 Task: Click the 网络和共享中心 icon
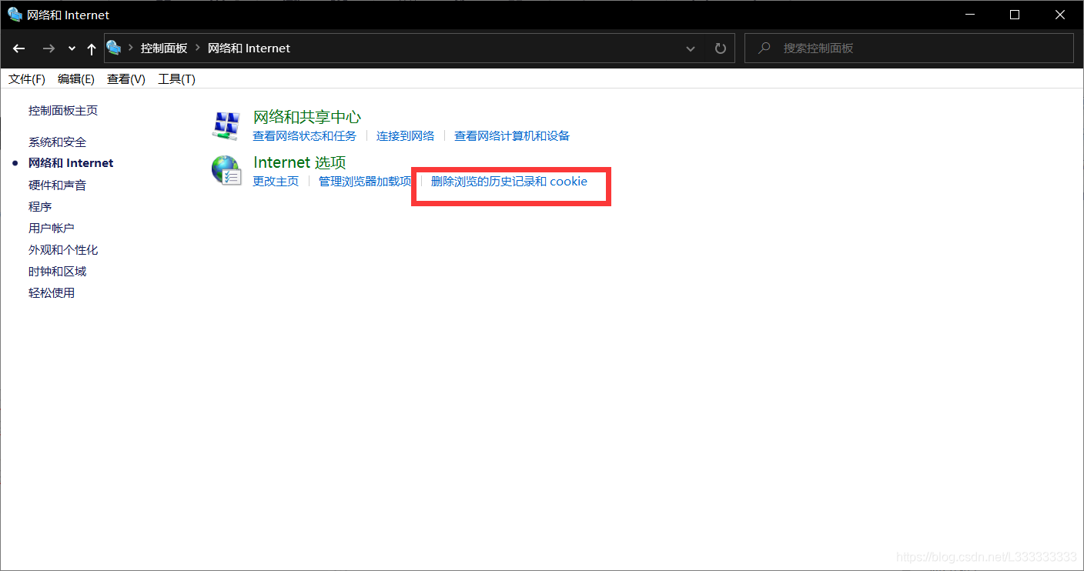coord(226,125)
